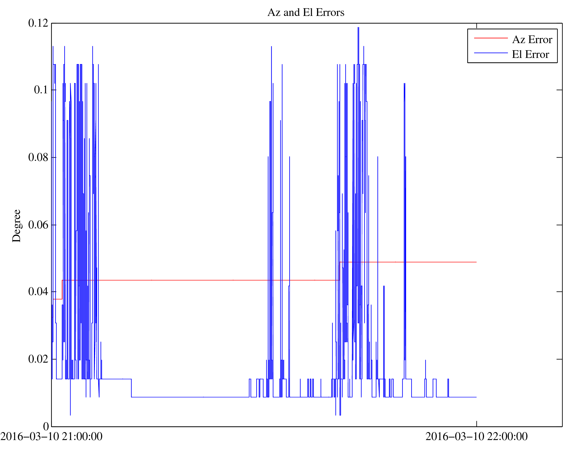Click the red line sample in legend
Image resolution: width=570 pixels, height=462 pixels.
(x=491, y=38)
